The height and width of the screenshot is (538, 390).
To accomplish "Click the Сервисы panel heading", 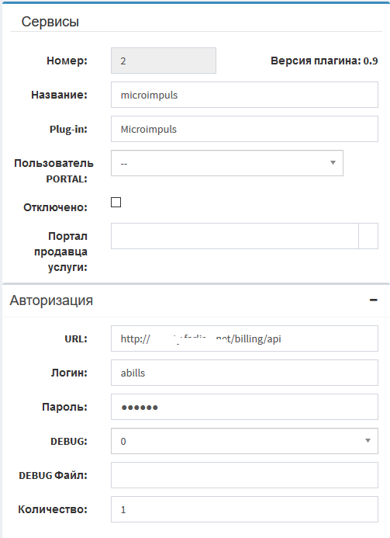I will point(50,22).
